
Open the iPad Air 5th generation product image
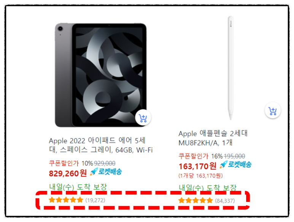click(x=101, y=75)
